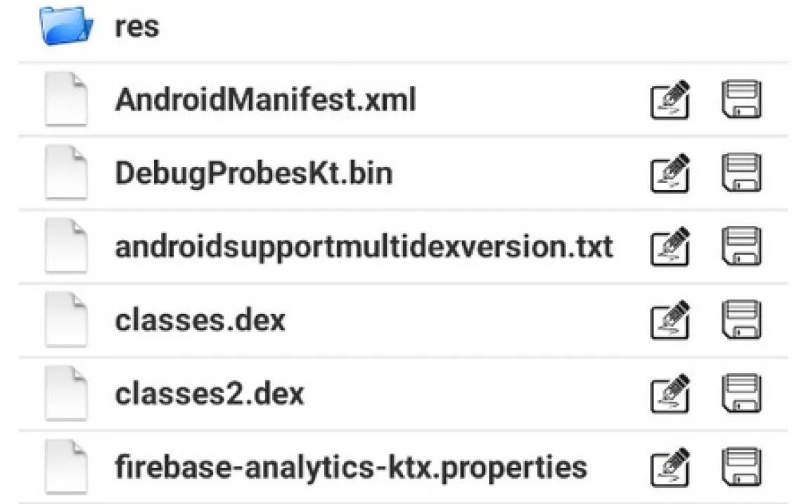The width and height of the screenshot is (806, 504).
Task: Choose the classes2.dex file name
Action: click(x=209, y=394)
